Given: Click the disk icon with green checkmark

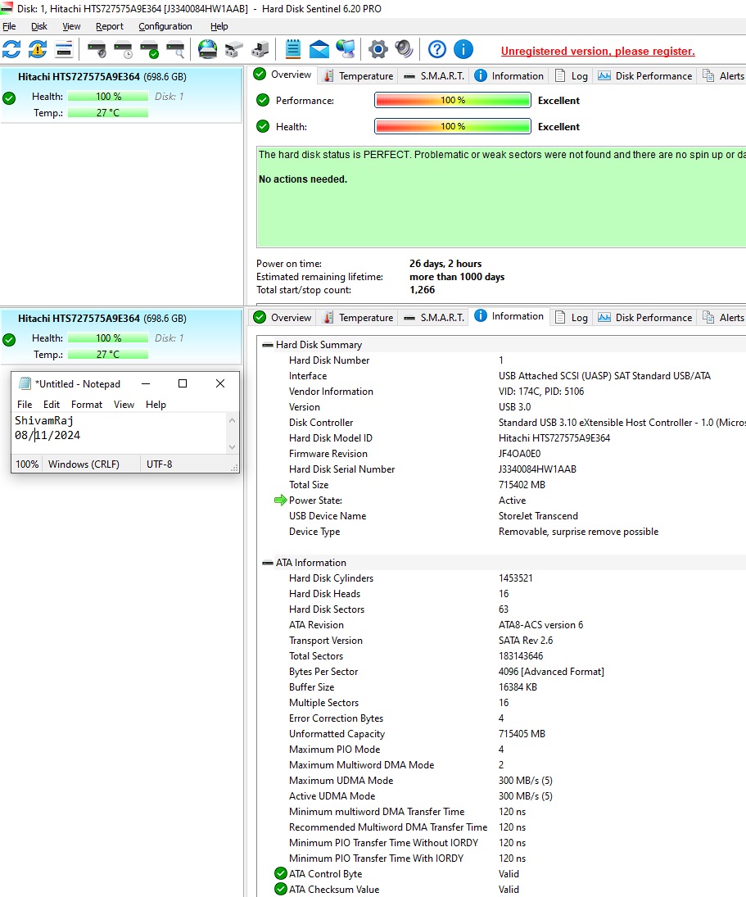Looking at the screenshot, I should [149, 49].
